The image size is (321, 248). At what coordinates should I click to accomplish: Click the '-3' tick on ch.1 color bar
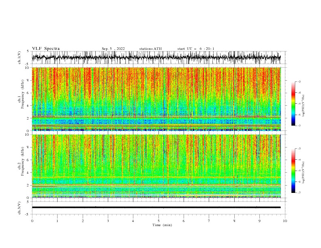(299, 81)
